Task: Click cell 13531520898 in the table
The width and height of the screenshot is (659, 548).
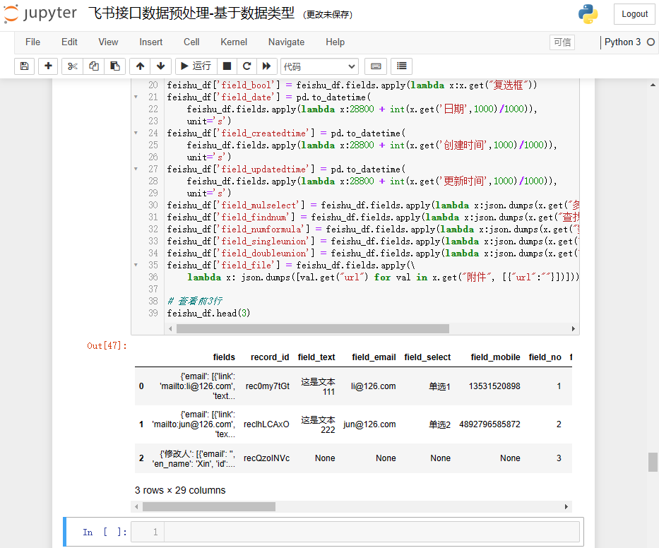Action: click(x=494, y=386)
